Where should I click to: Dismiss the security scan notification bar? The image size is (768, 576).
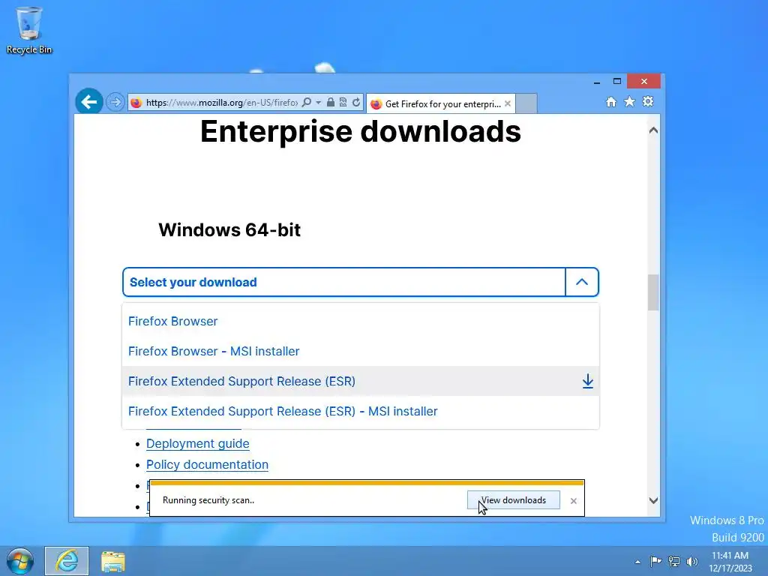pyautogui.click(x=574, y=500)
